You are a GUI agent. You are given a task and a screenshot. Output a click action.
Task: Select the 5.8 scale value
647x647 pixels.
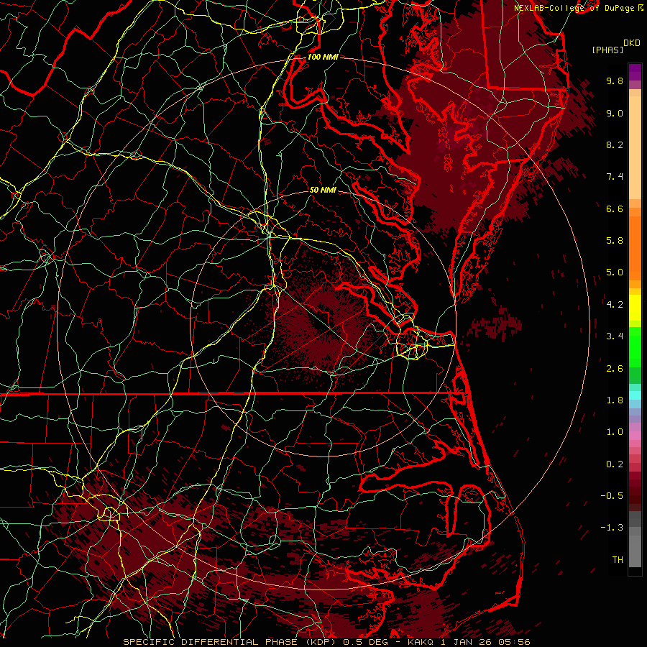click(x=615, y=241)
